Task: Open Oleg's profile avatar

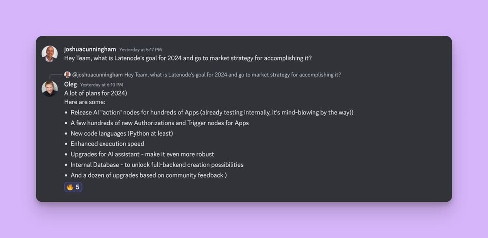Action: (50, 89)
